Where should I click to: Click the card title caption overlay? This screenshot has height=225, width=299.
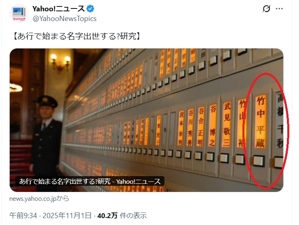(x=90, y=181)
